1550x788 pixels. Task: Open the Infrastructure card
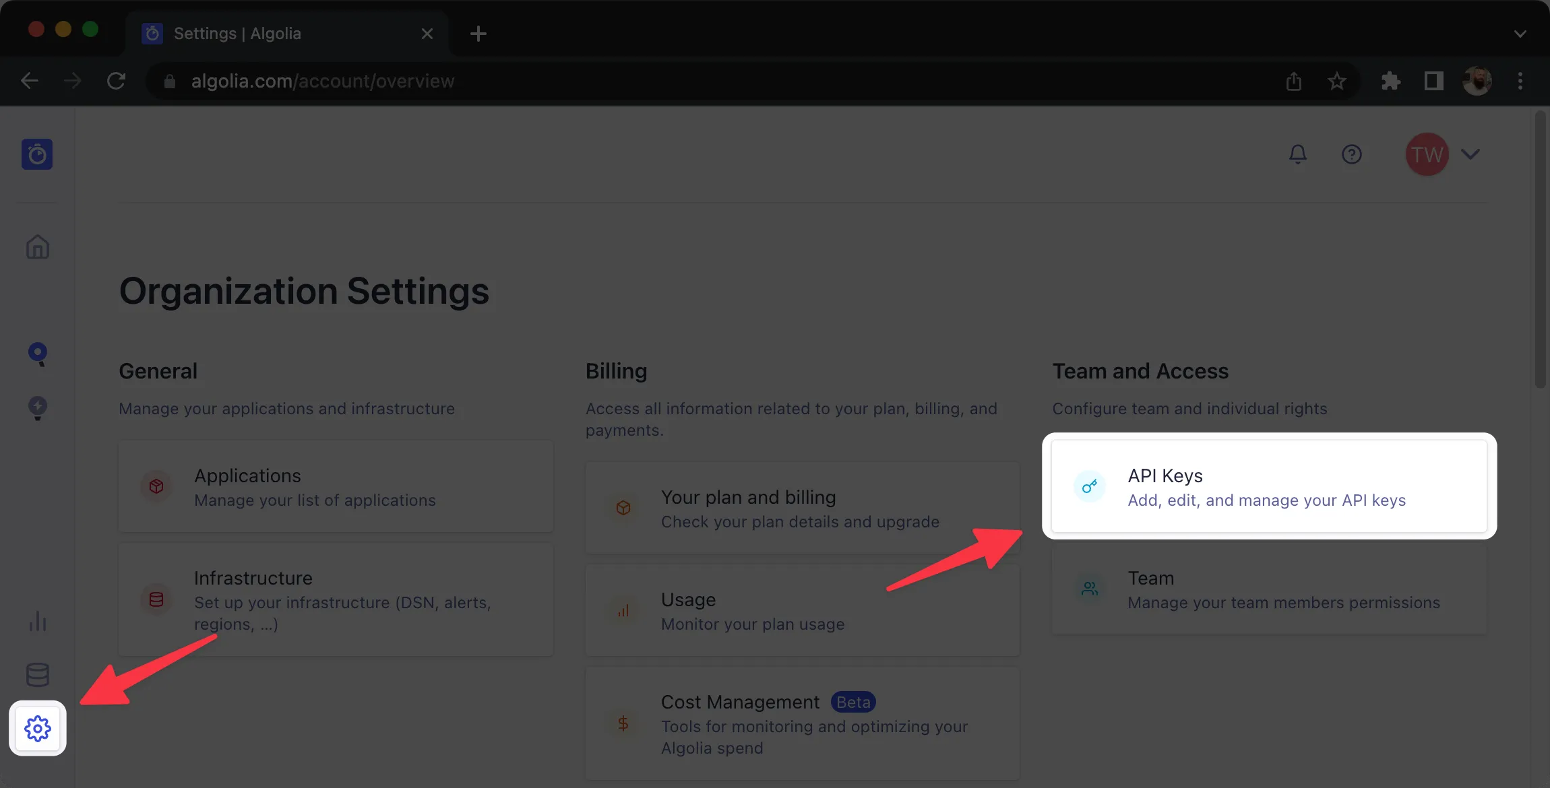click(x=336, y=599)
